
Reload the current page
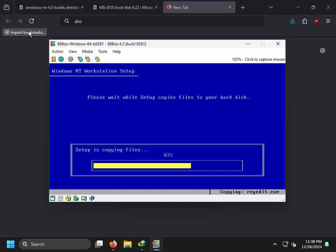tap(31, 21)
